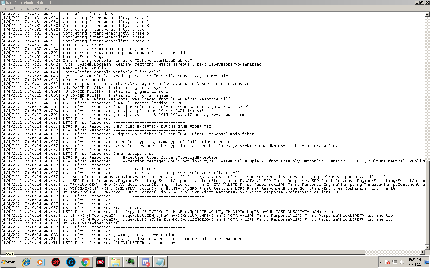Click the Notepad taskbar button
This screenshot has width=430, height=268.
pos(160,262)
